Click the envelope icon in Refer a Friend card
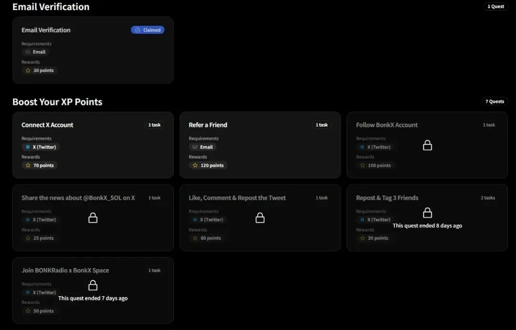Viewport: 516px width, 330px height. tap(195, 147)
